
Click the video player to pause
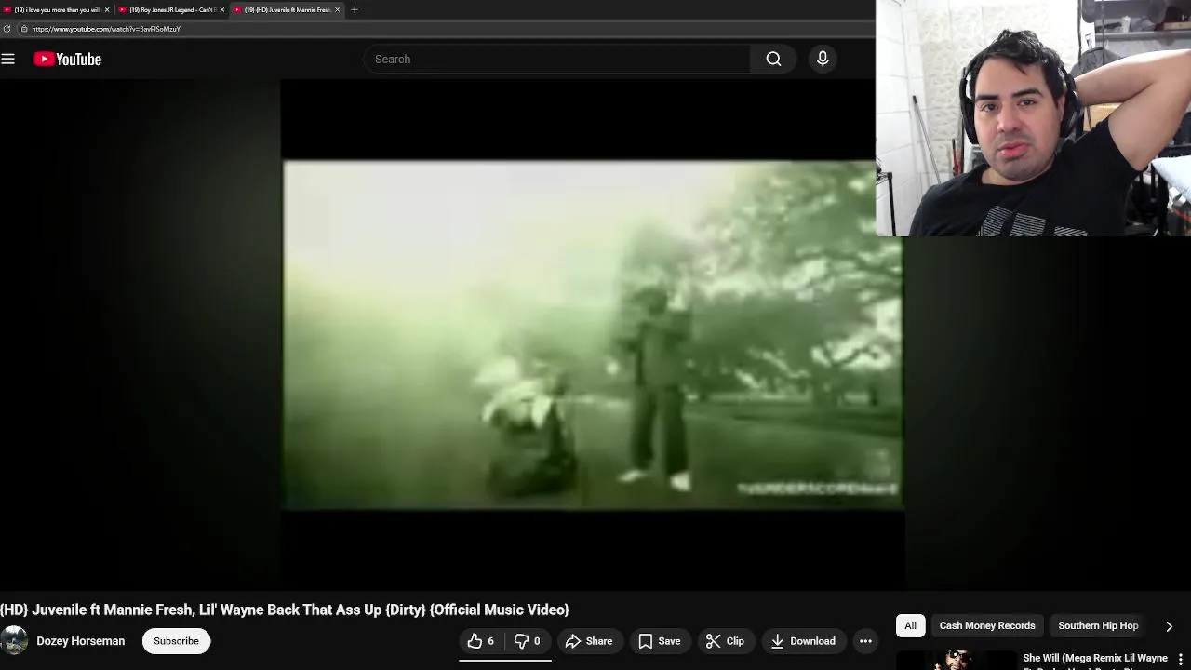point(592,335)
